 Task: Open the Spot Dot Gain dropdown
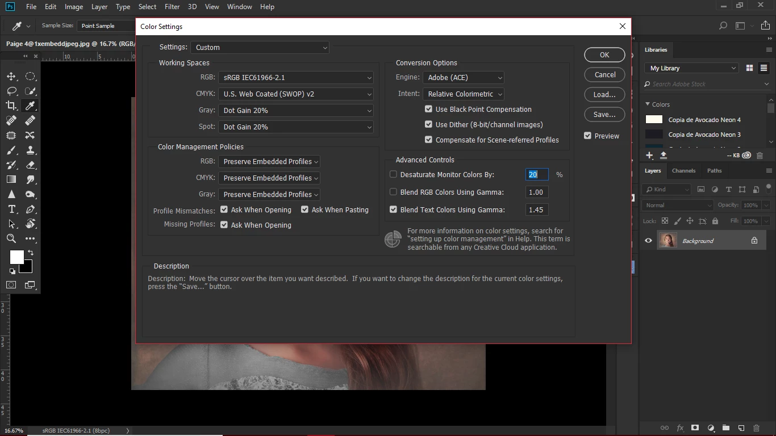[x=296, y=127]
